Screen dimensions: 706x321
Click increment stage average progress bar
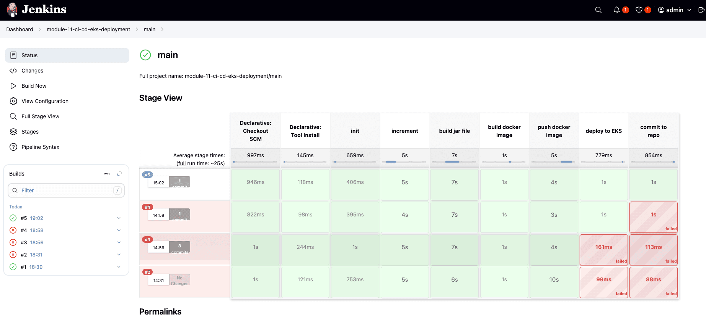click(x=405, y=162)
